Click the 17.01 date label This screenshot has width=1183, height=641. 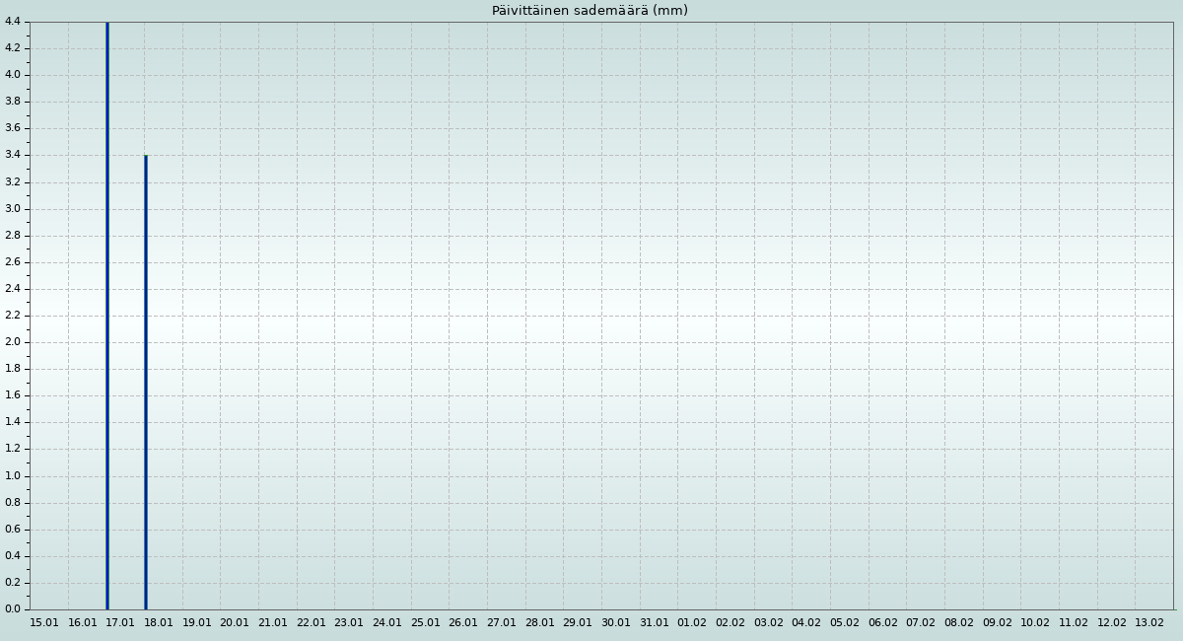(x=120, y=623)
